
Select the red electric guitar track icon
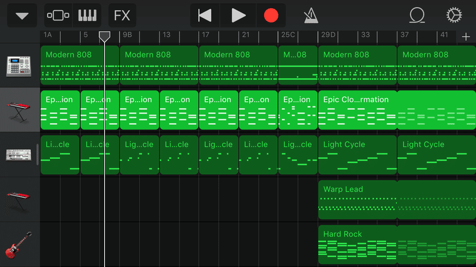(x=19, y=245)
